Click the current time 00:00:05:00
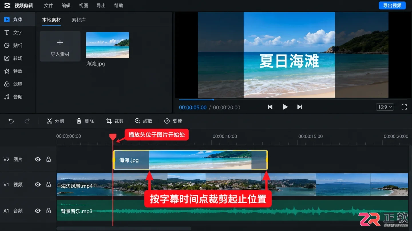The width and height of the screenshot is (412, 231). click(x=193, y=108)
